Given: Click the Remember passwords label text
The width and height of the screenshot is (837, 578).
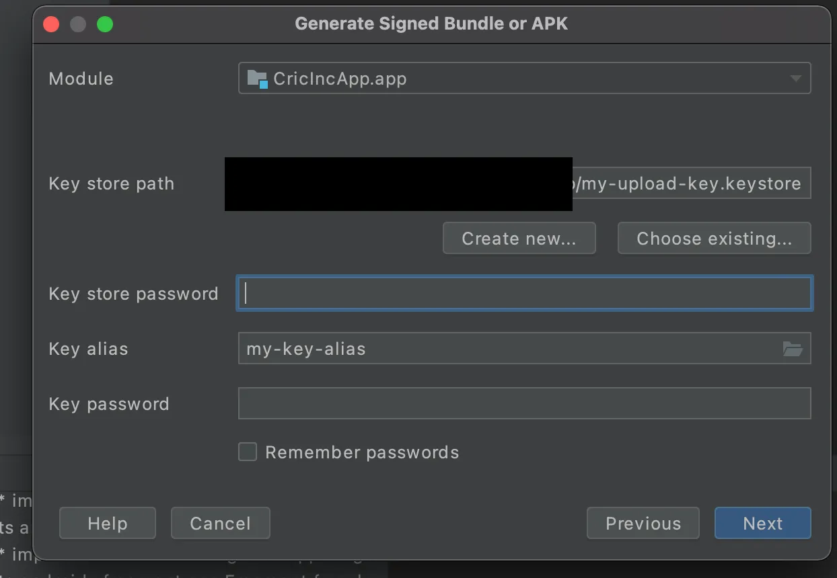Looking at the screenshot, I should [x=362, y=452].
